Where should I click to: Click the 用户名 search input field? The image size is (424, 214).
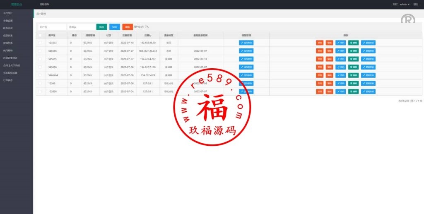click(52, 27)
